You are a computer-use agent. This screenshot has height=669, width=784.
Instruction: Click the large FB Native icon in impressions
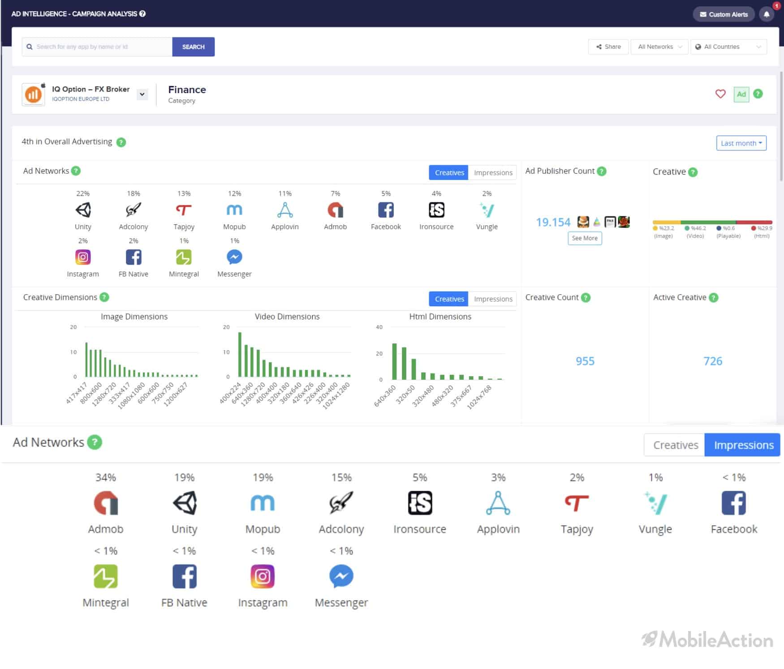(x=185, y=576)
